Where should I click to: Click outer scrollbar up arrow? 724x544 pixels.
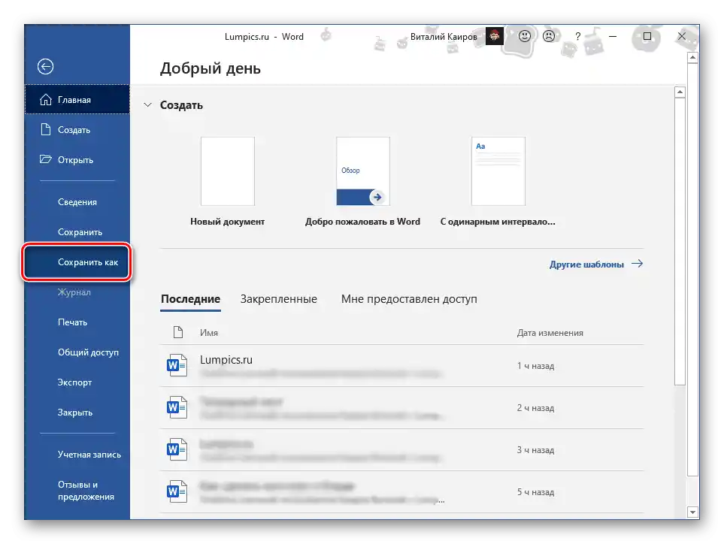pos(692,58)
